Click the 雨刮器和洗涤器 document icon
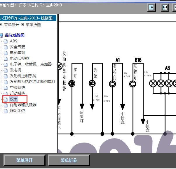 tap(6, 105)
